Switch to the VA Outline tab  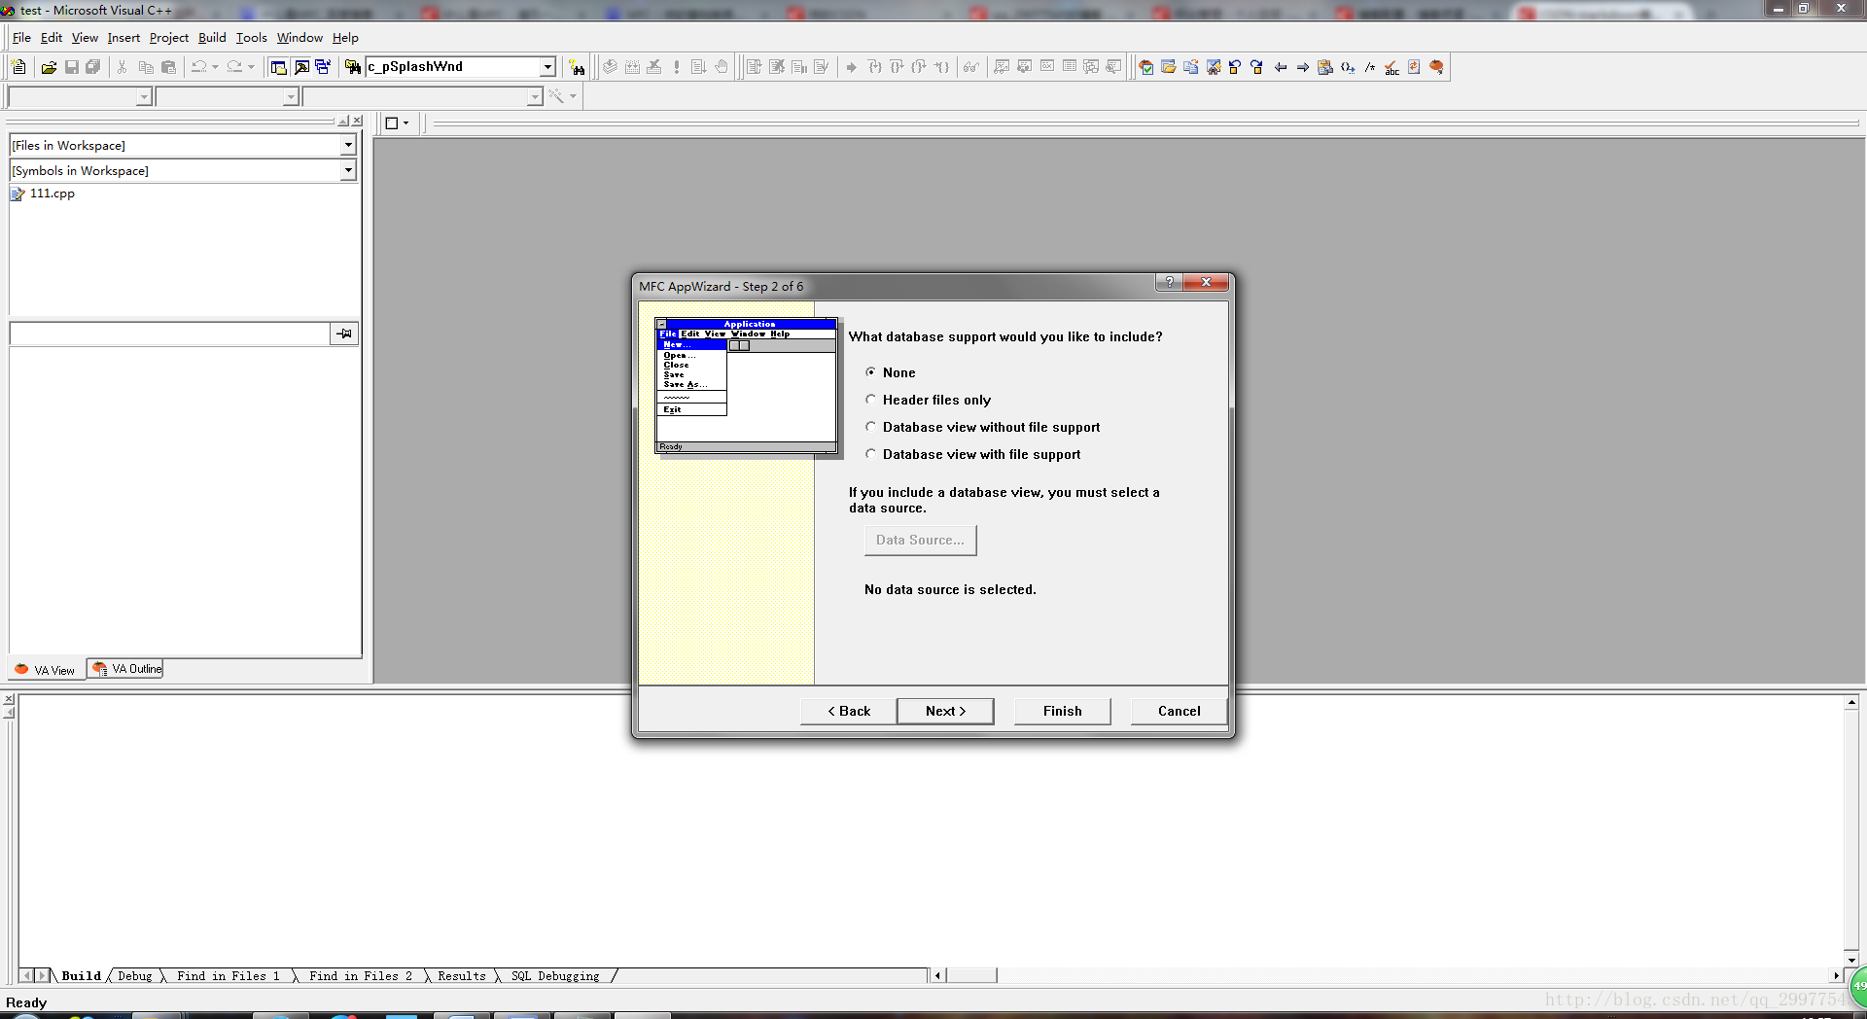tap(125, 669)
